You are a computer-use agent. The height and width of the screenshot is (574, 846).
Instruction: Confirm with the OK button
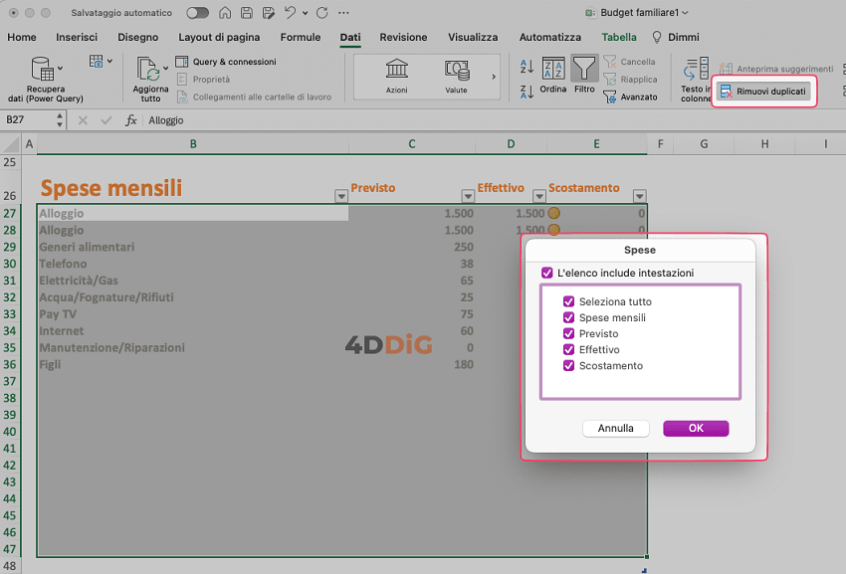[x=695, y=428]
